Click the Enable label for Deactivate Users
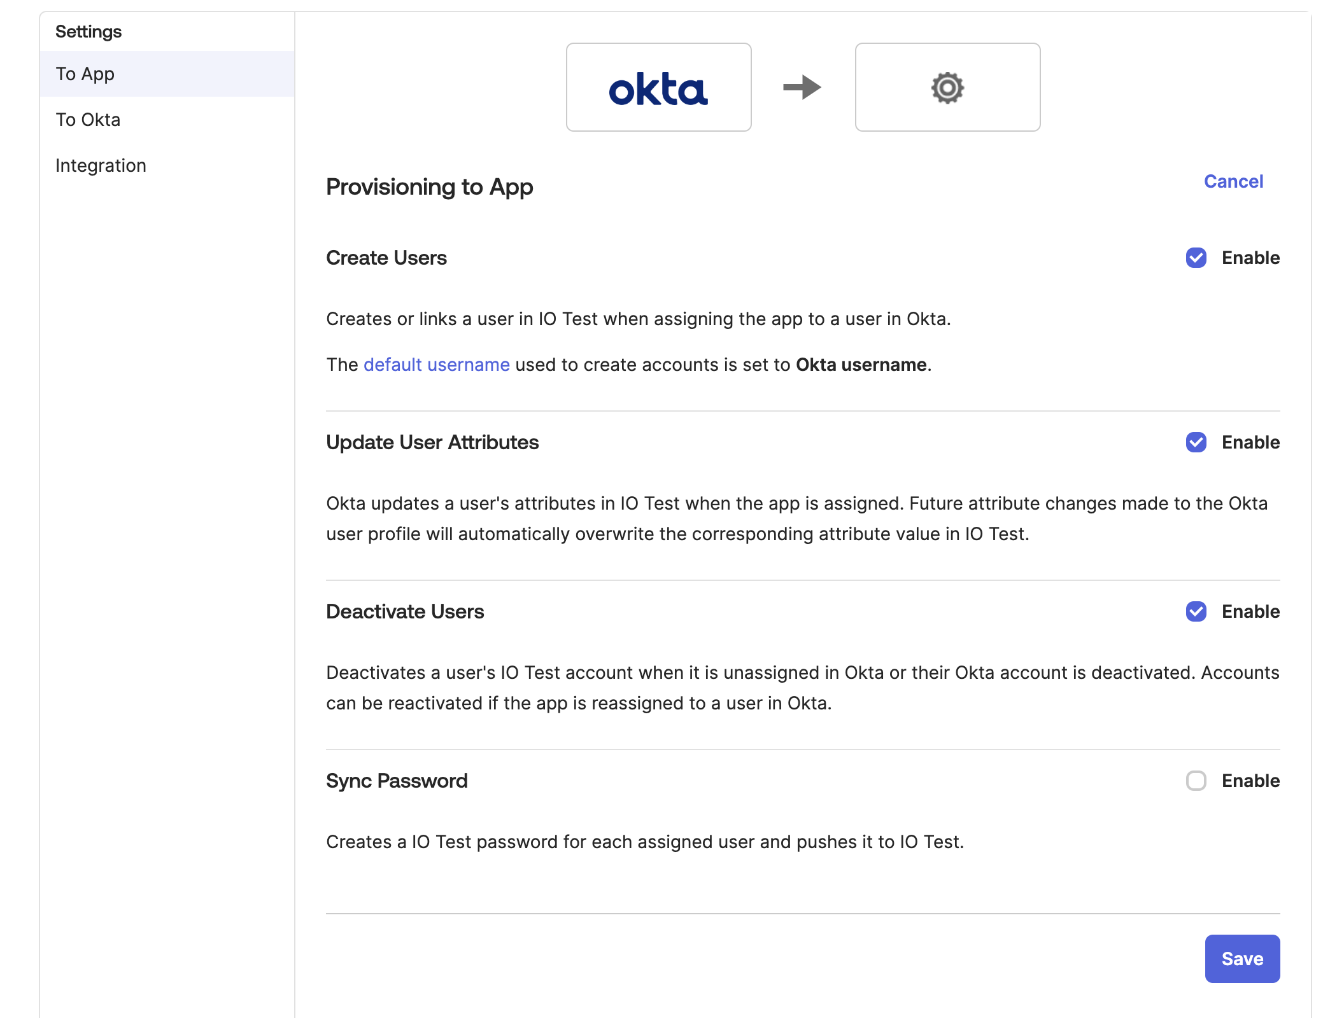Screen dimensions: 1337x1018 coord(1250,611)
